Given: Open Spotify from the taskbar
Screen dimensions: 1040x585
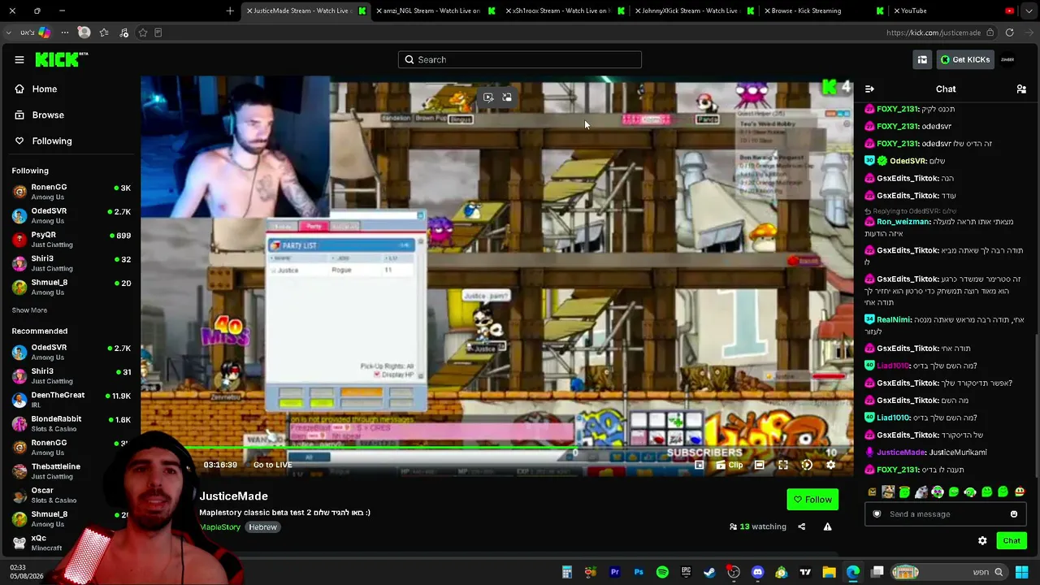Looking at the screenshot, I should [x=662, y=572].
